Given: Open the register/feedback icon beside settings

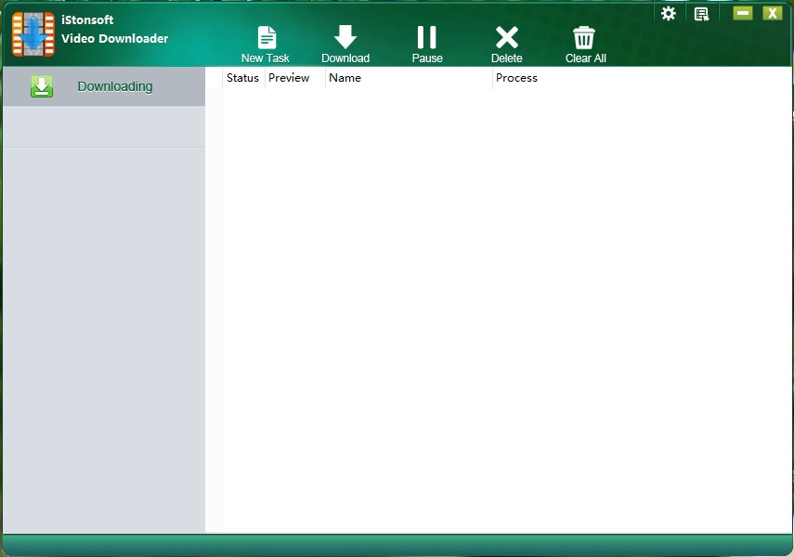Looking at the screenshot, I should [702, 13].
